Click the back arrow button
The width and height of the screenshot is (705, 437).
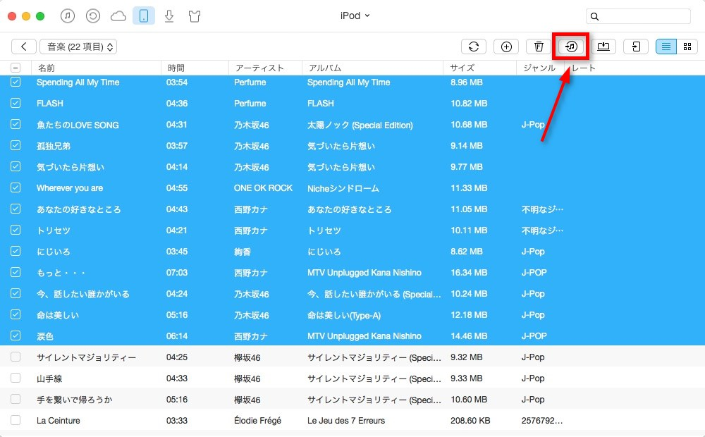click(x=24, y=47)
